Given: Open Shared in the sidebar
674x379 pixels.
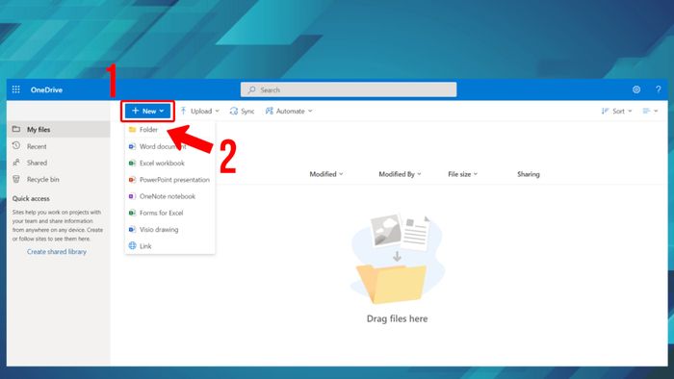Looking at the screenshot, I should [x=59, y=163].
